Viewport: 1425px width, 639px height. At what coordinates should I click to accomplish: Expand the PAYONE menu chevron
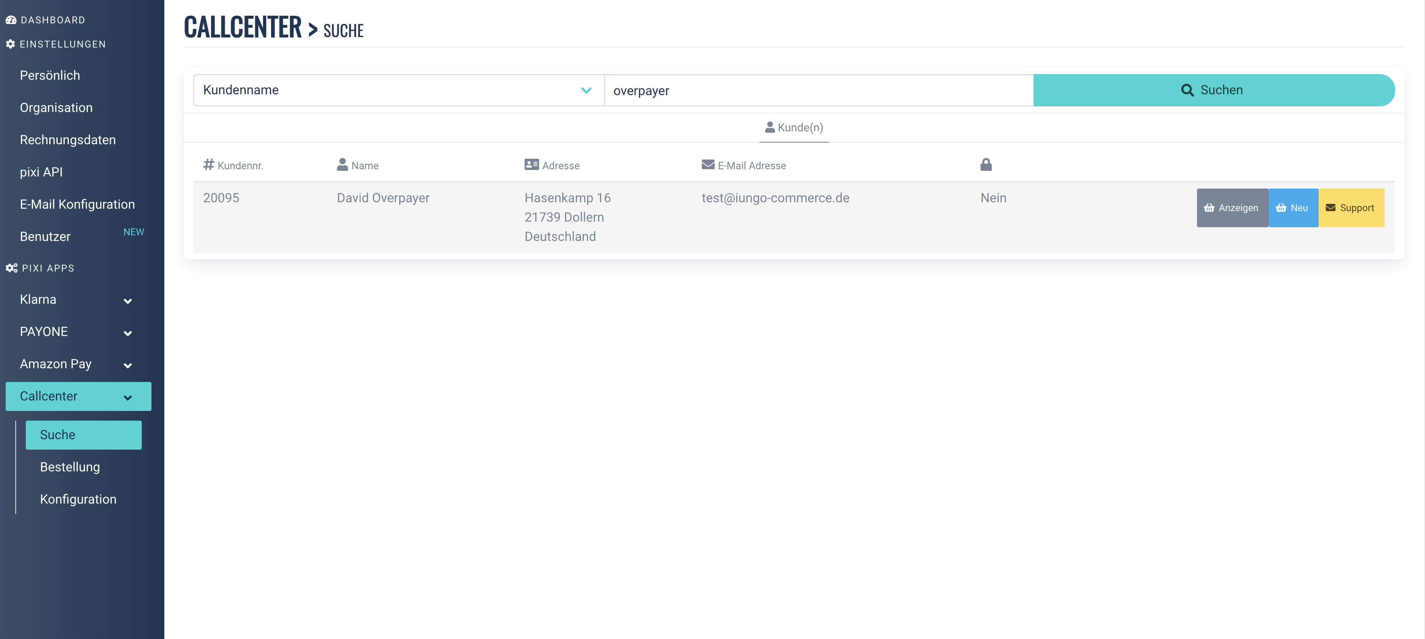point(128,333)
